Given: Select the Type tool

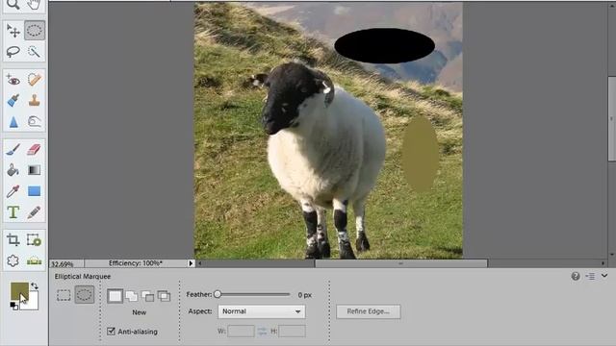Looking at the screenshot, I should 13,212.
